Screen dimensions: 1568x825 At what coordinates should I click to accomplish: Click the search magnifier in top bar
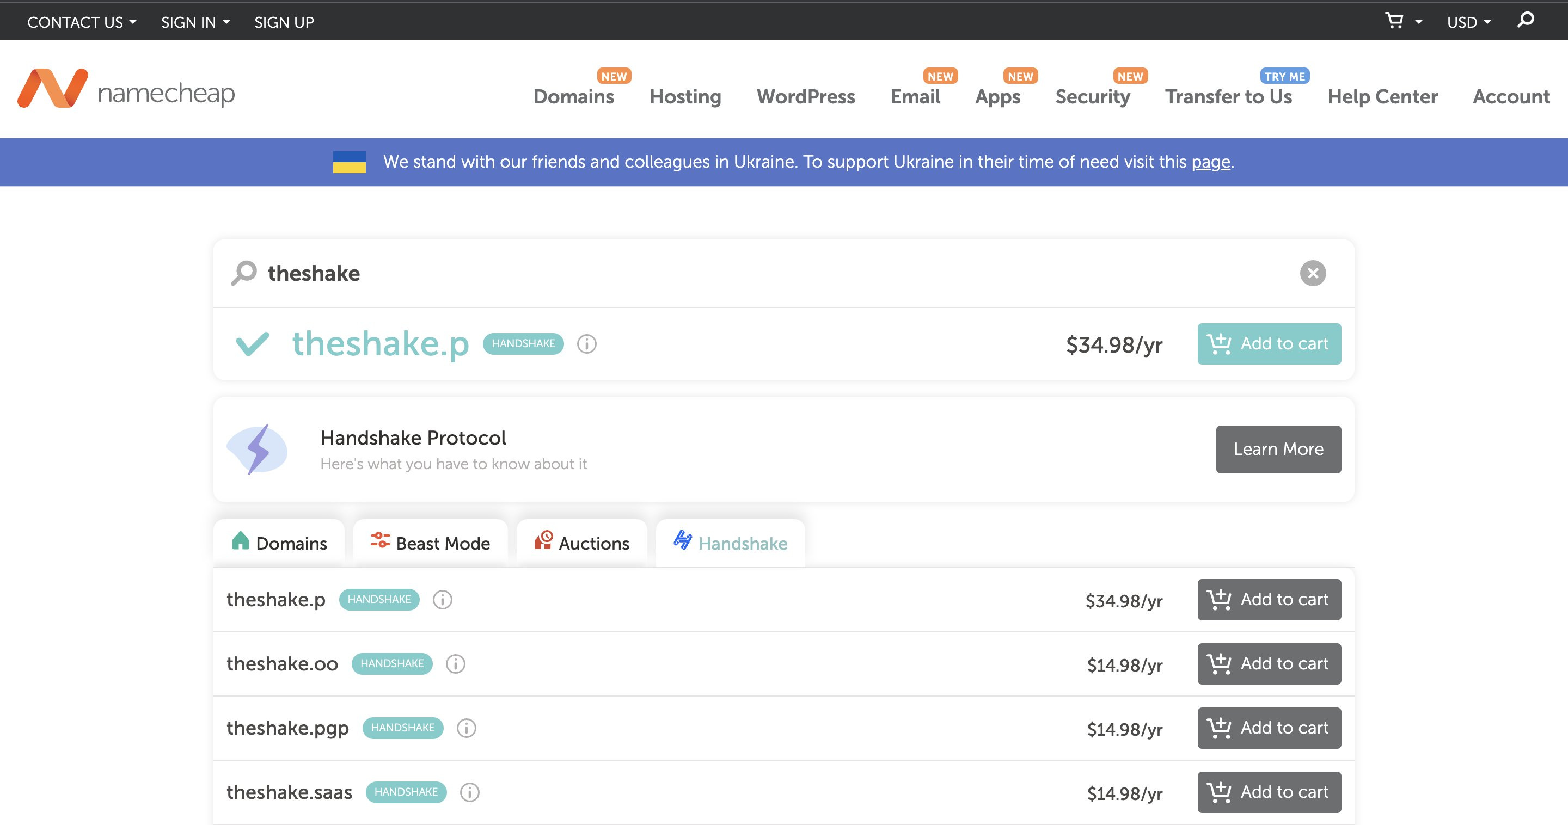(1526, 20)
